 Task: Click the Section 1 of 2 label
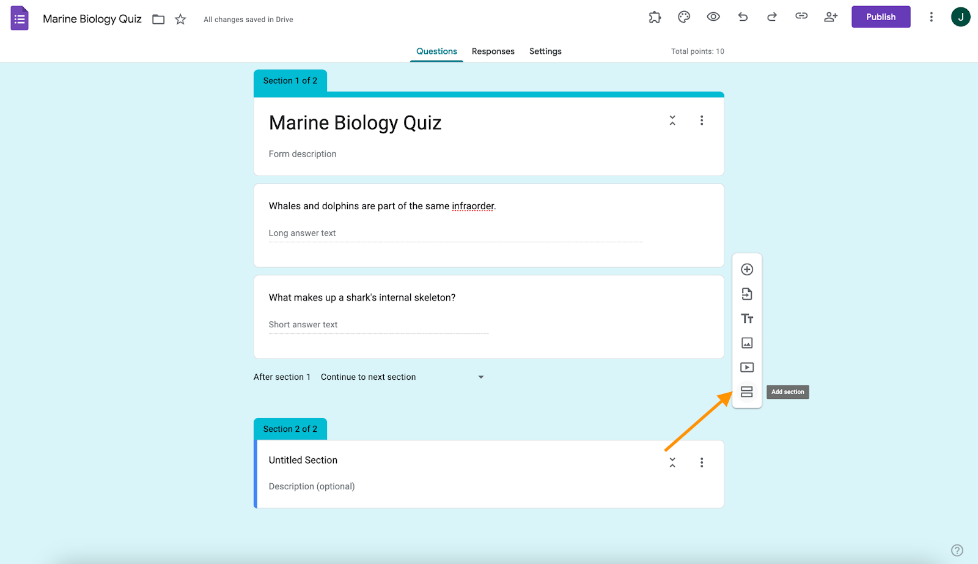coord(290,81)
